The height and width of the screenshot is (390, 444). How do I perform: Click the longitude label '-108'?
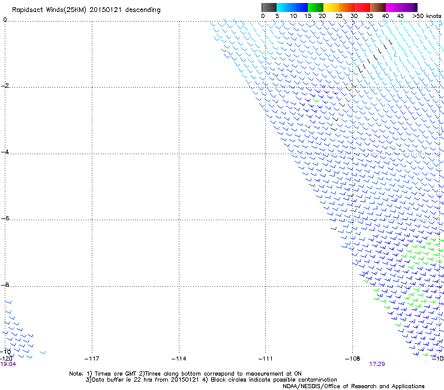click(352, 359)
